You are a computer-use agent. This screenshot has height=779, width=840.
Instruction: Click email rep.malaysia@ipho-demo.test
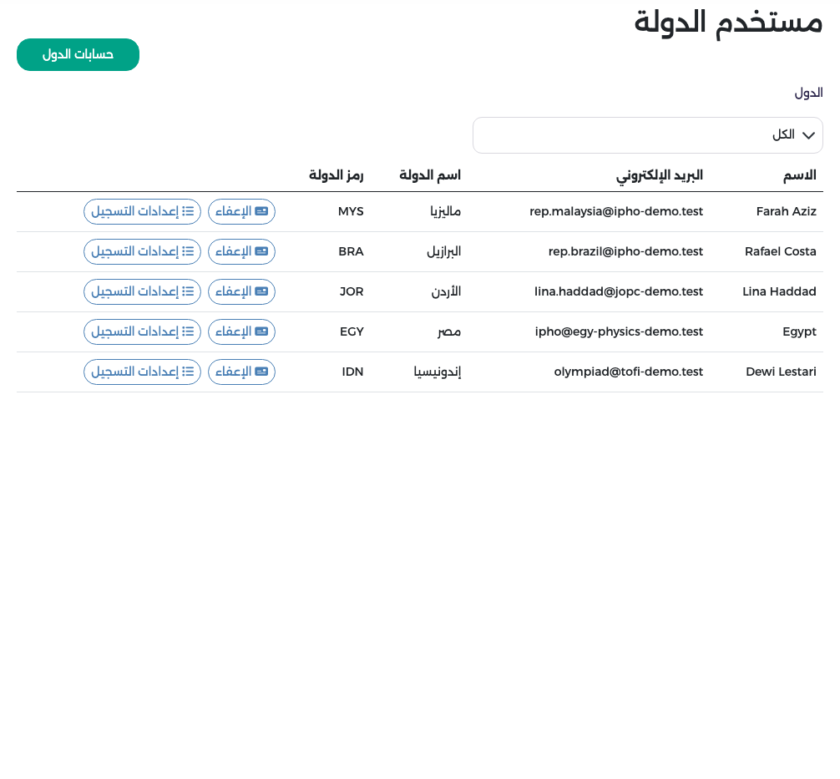pyautogui.click(x=616, y=211)
